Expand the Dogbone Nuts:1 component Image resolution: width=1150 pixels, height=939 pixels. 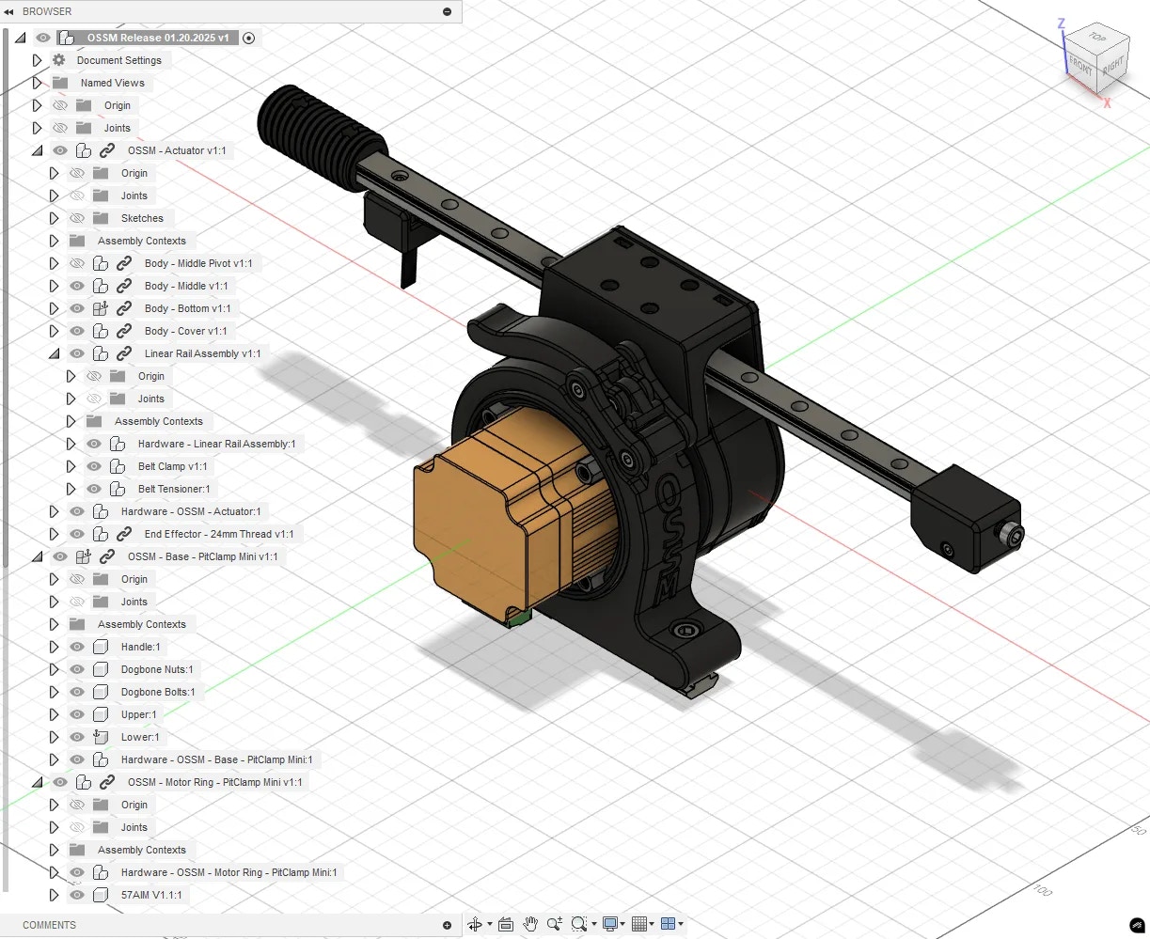pos(55,668)
